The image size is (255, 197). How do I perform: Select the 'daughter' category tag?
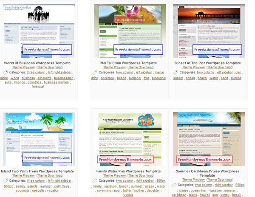[x=153, y=191]
